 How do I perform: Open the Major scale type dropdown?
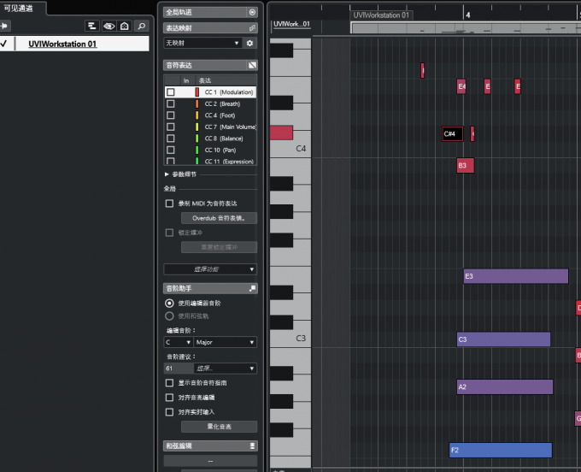pos(226,342)
